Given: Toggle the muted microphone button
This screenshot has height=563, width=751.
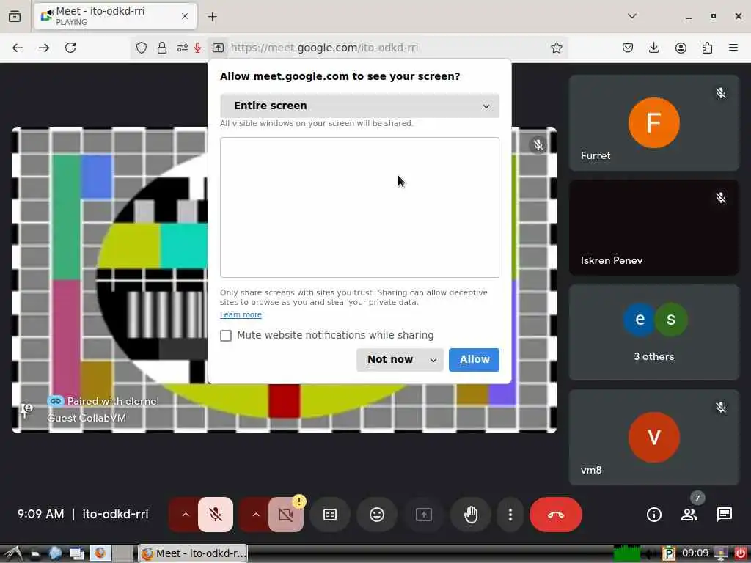Looking at the screenshot, I should (x=216, y=515).
